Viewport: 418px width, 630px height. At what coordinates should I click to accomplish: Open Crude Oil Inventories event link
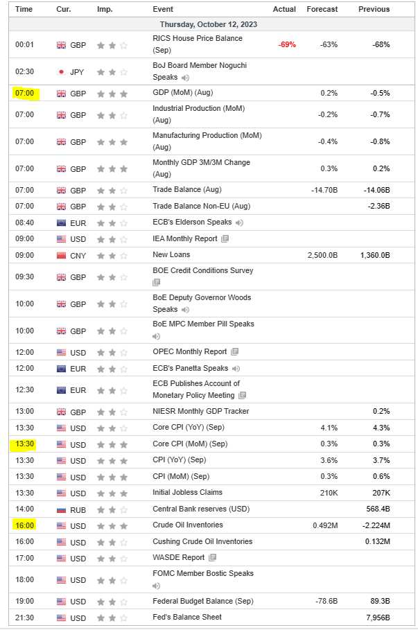[186, 525]
